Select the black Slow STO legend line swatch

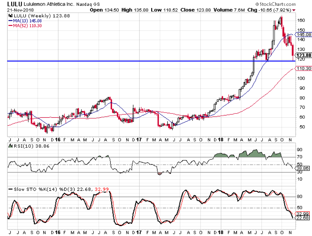[10, 189]
